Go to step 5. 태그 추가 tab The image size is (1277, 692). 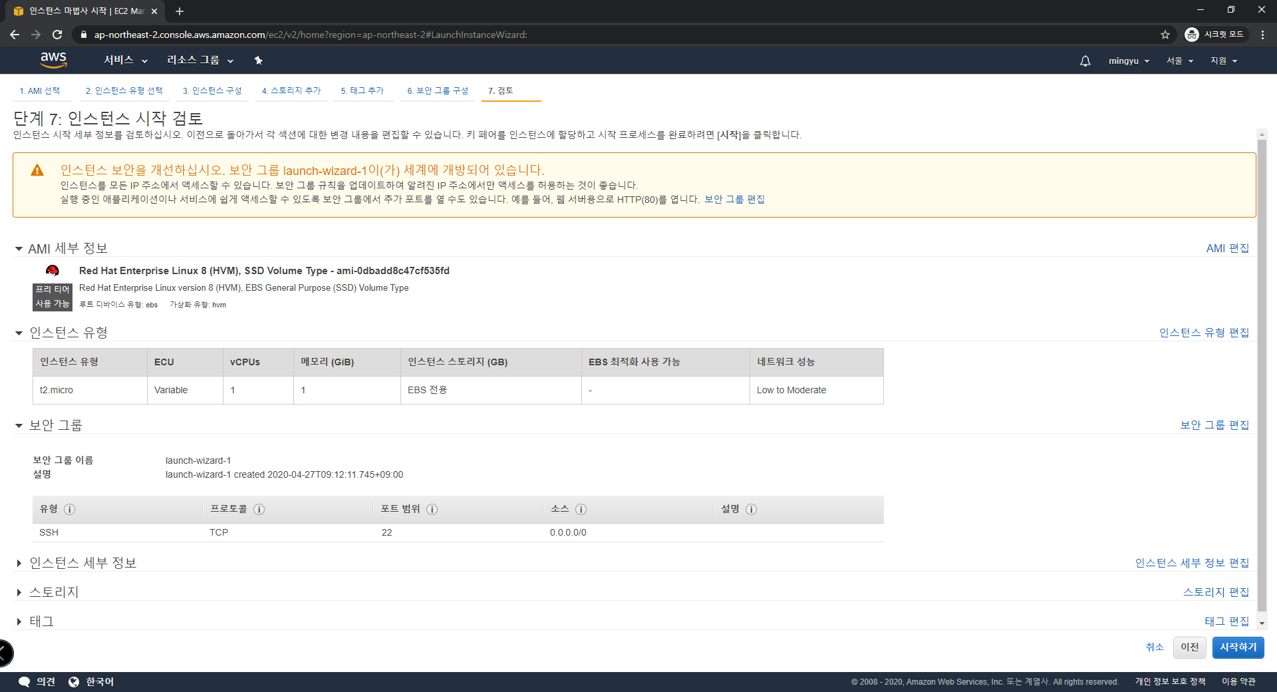tap(362, 91)
